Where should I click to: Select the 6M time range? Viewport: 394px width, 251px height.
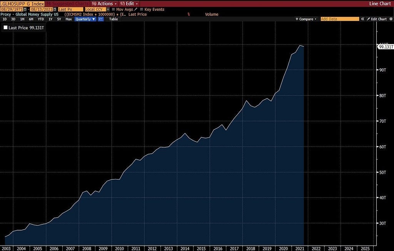tap(31, 19)
